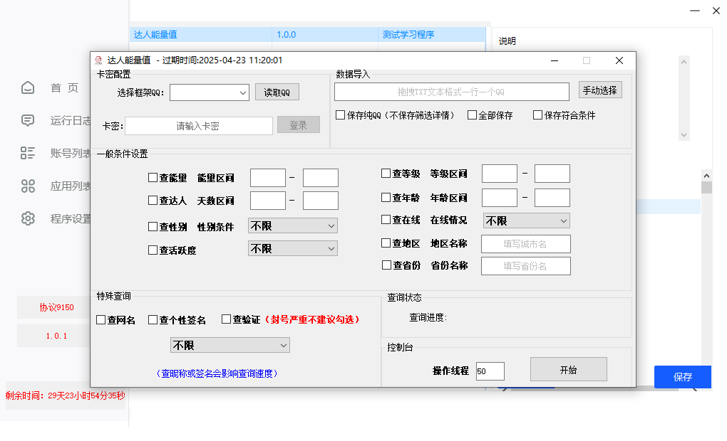Click the blue 保存 button
This screenshot has width=727, height=441.
682,377
